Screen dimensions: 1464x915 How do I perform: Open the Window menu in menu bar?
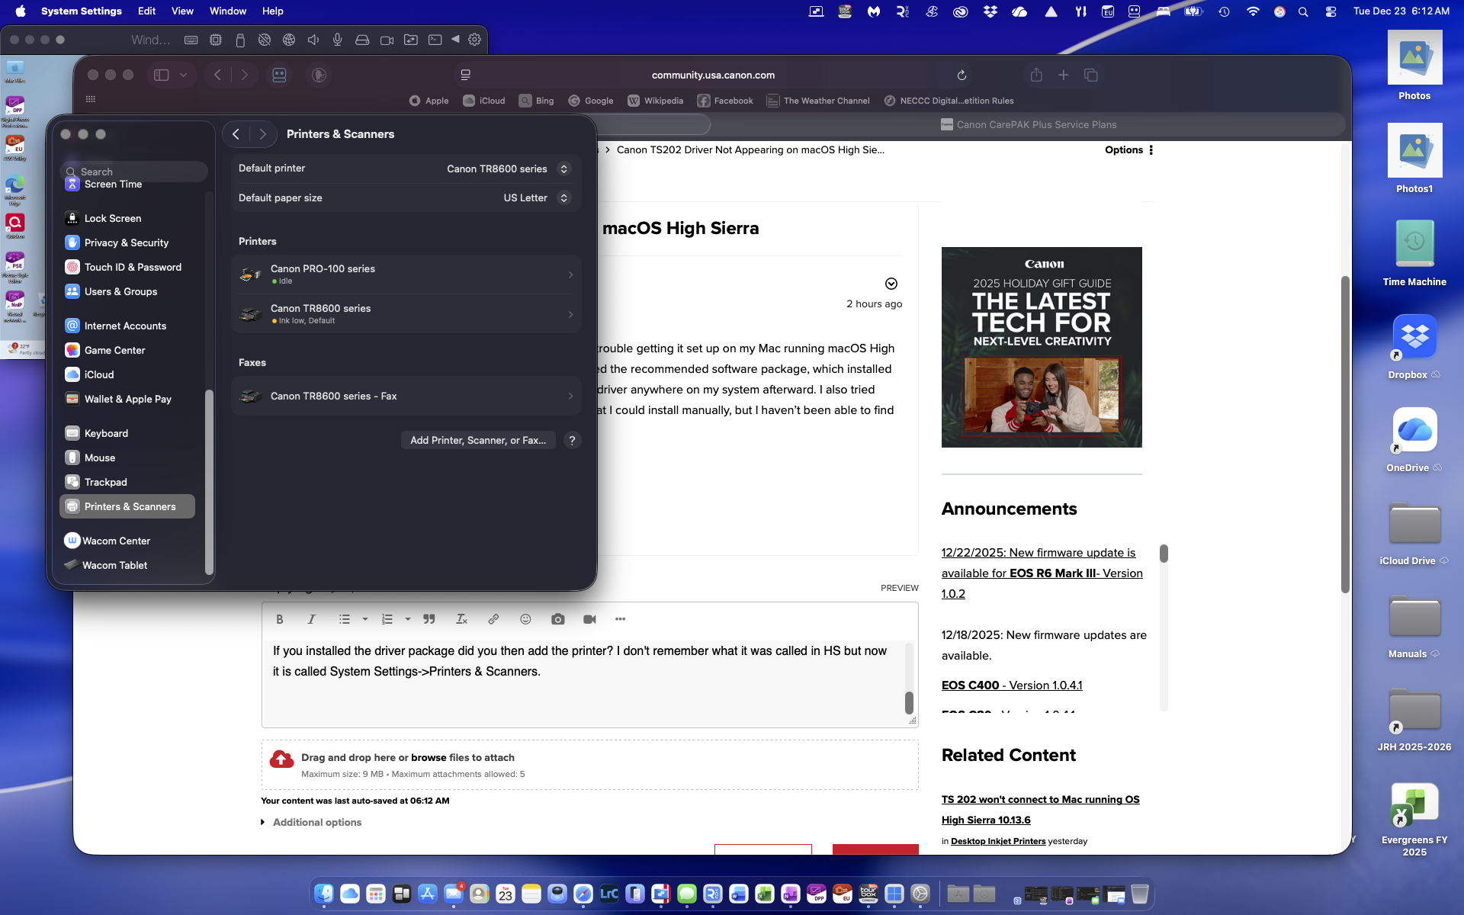[227, 11]
